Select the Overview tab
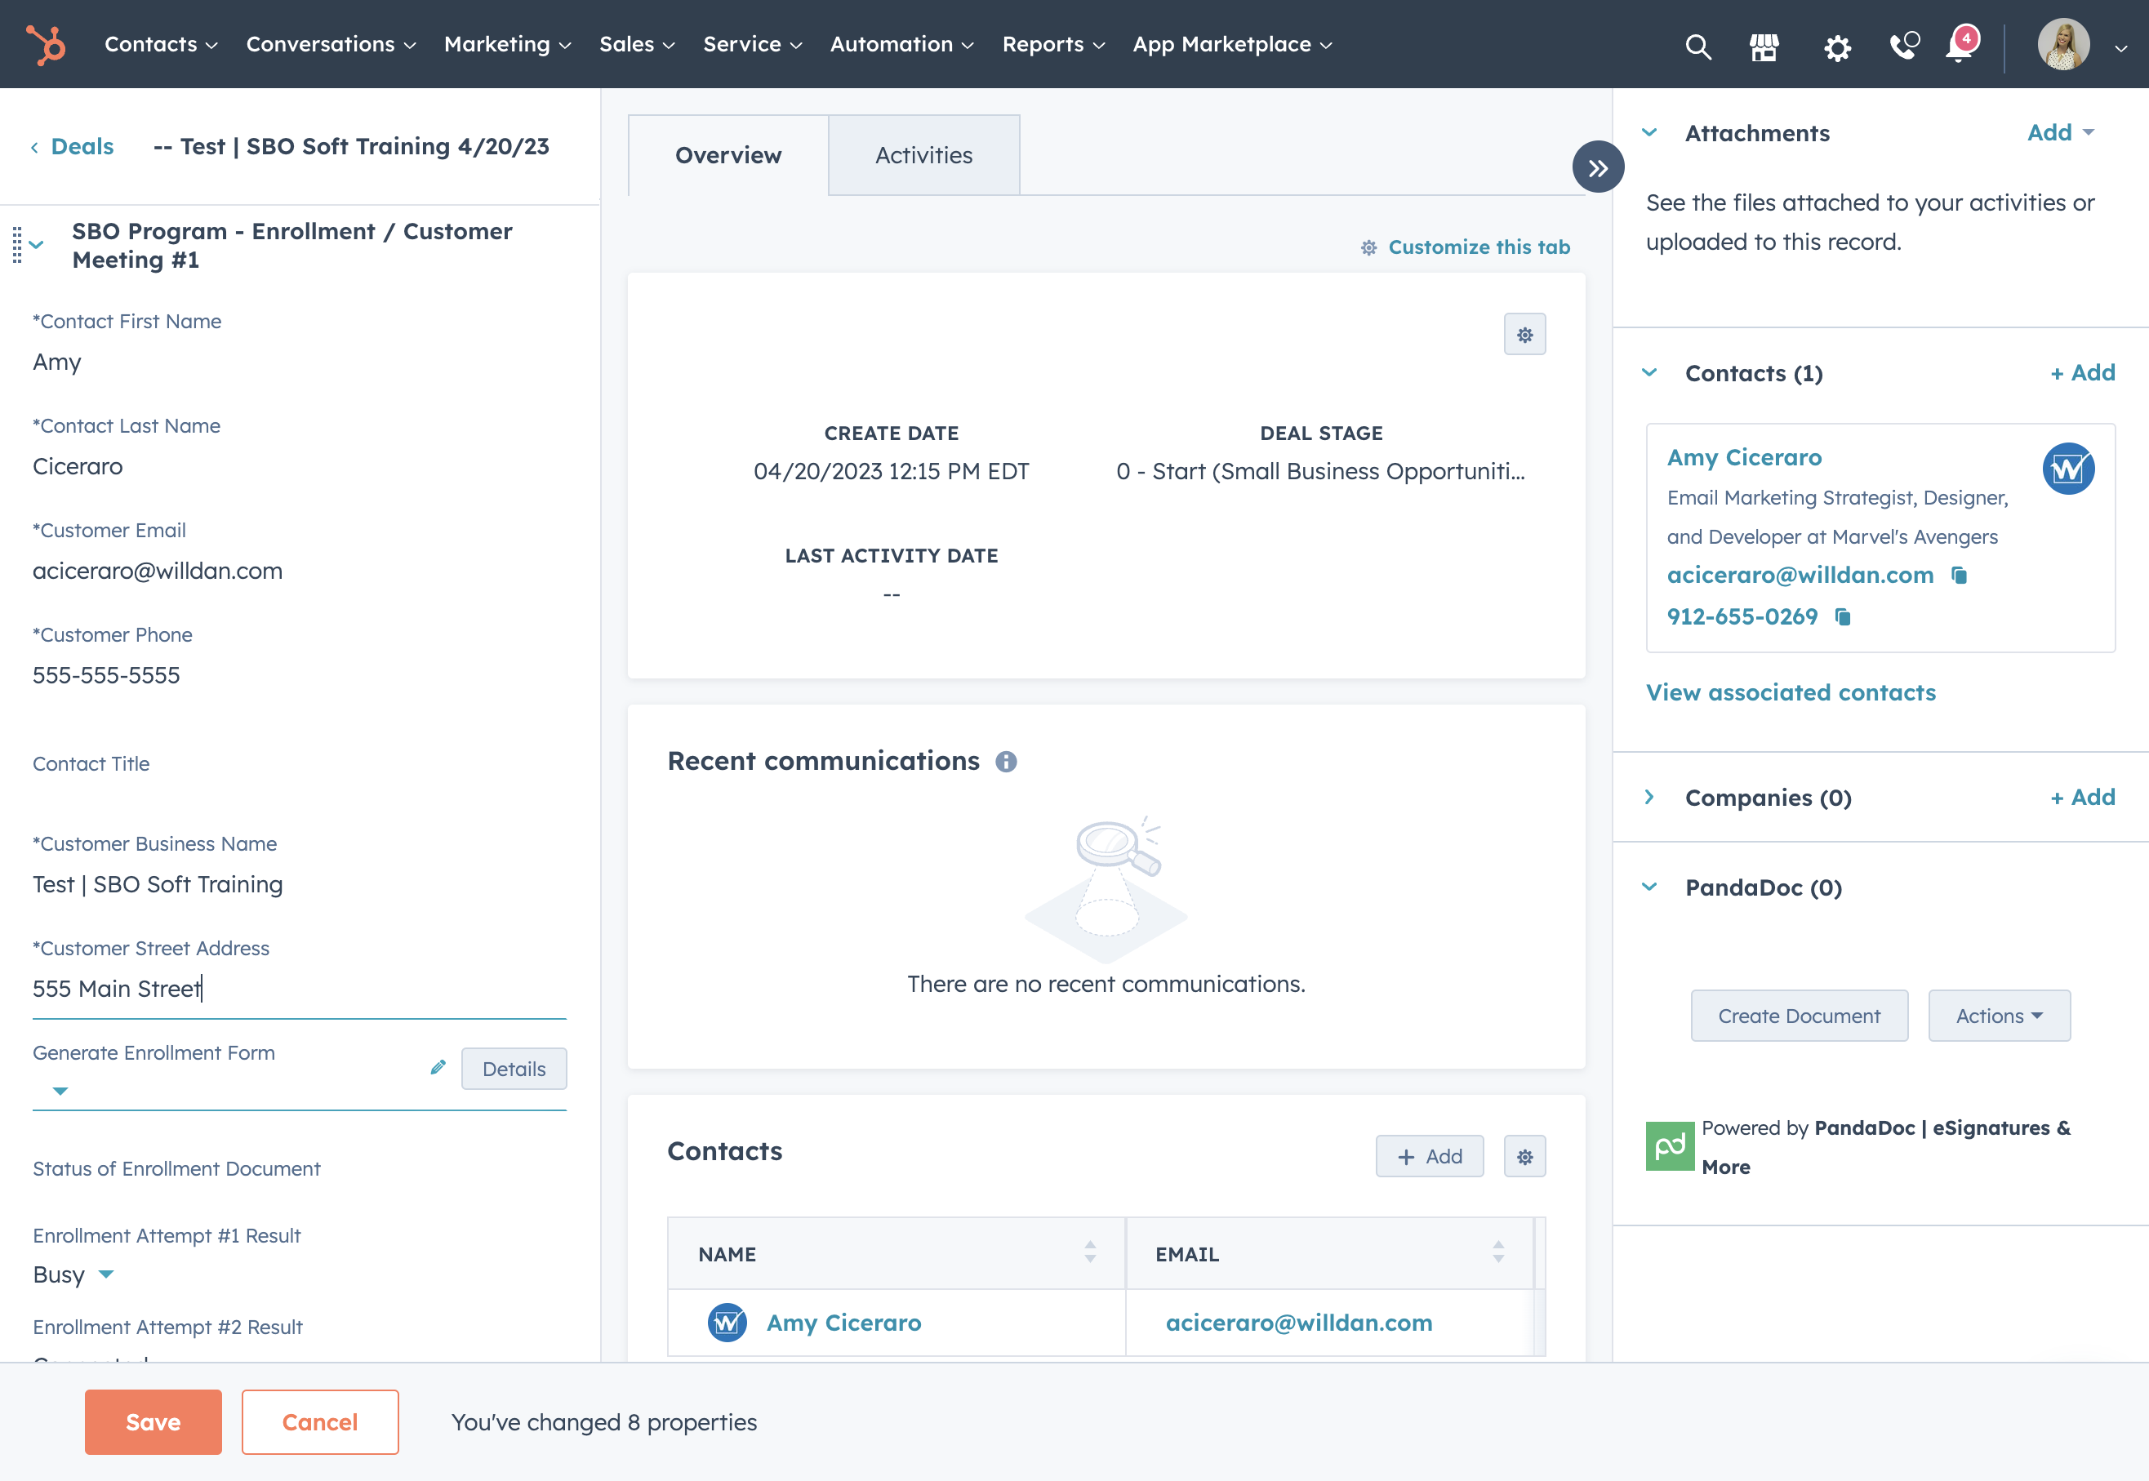 (728, 155)
